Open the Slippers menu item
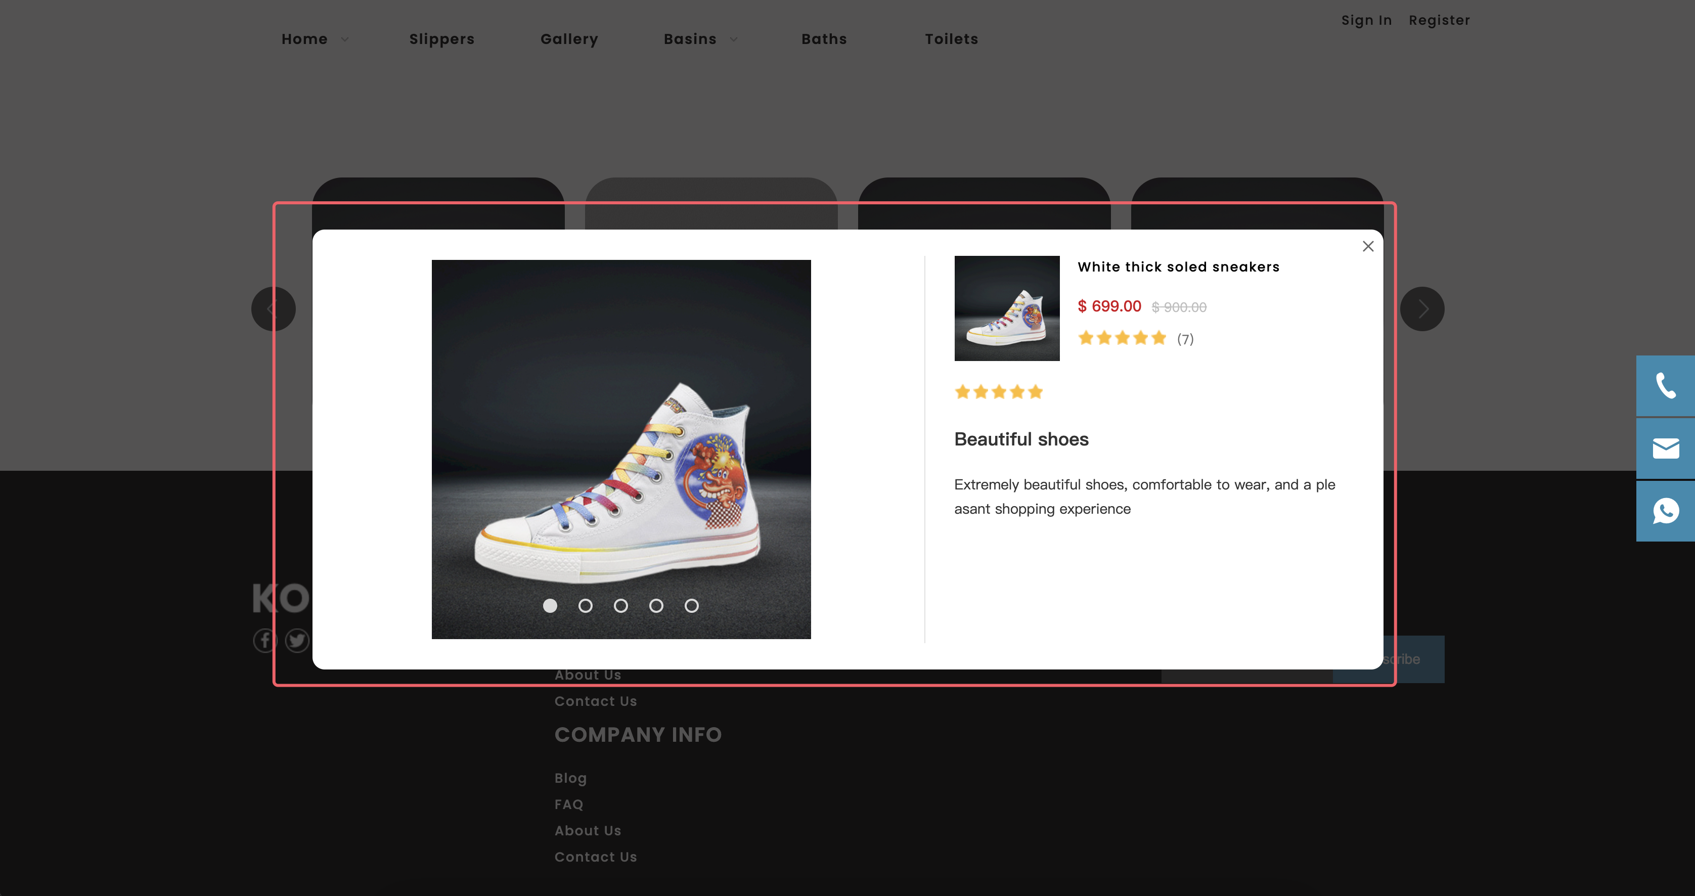The image size is (1695, 896). (441, 39)
